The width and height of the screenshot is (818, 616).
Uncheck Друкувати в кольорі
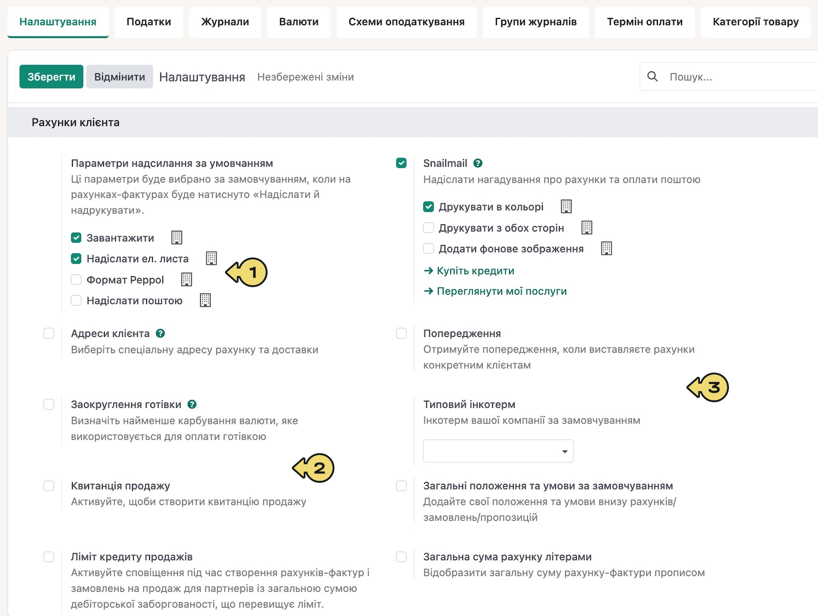click(429, 207)
